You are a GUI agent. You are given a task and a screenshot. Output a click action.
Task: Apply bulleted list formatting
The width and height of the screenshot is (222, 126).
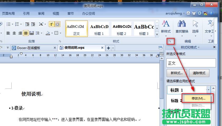coord(8,24)
